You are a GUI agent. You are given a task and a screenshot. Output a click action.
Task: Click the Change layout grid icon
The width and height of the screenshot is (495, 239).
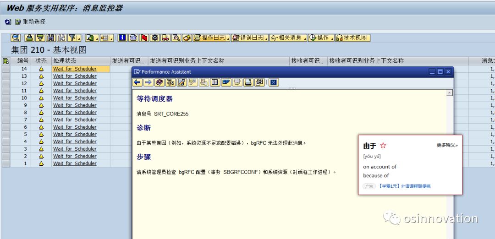(x=104, y=38)
